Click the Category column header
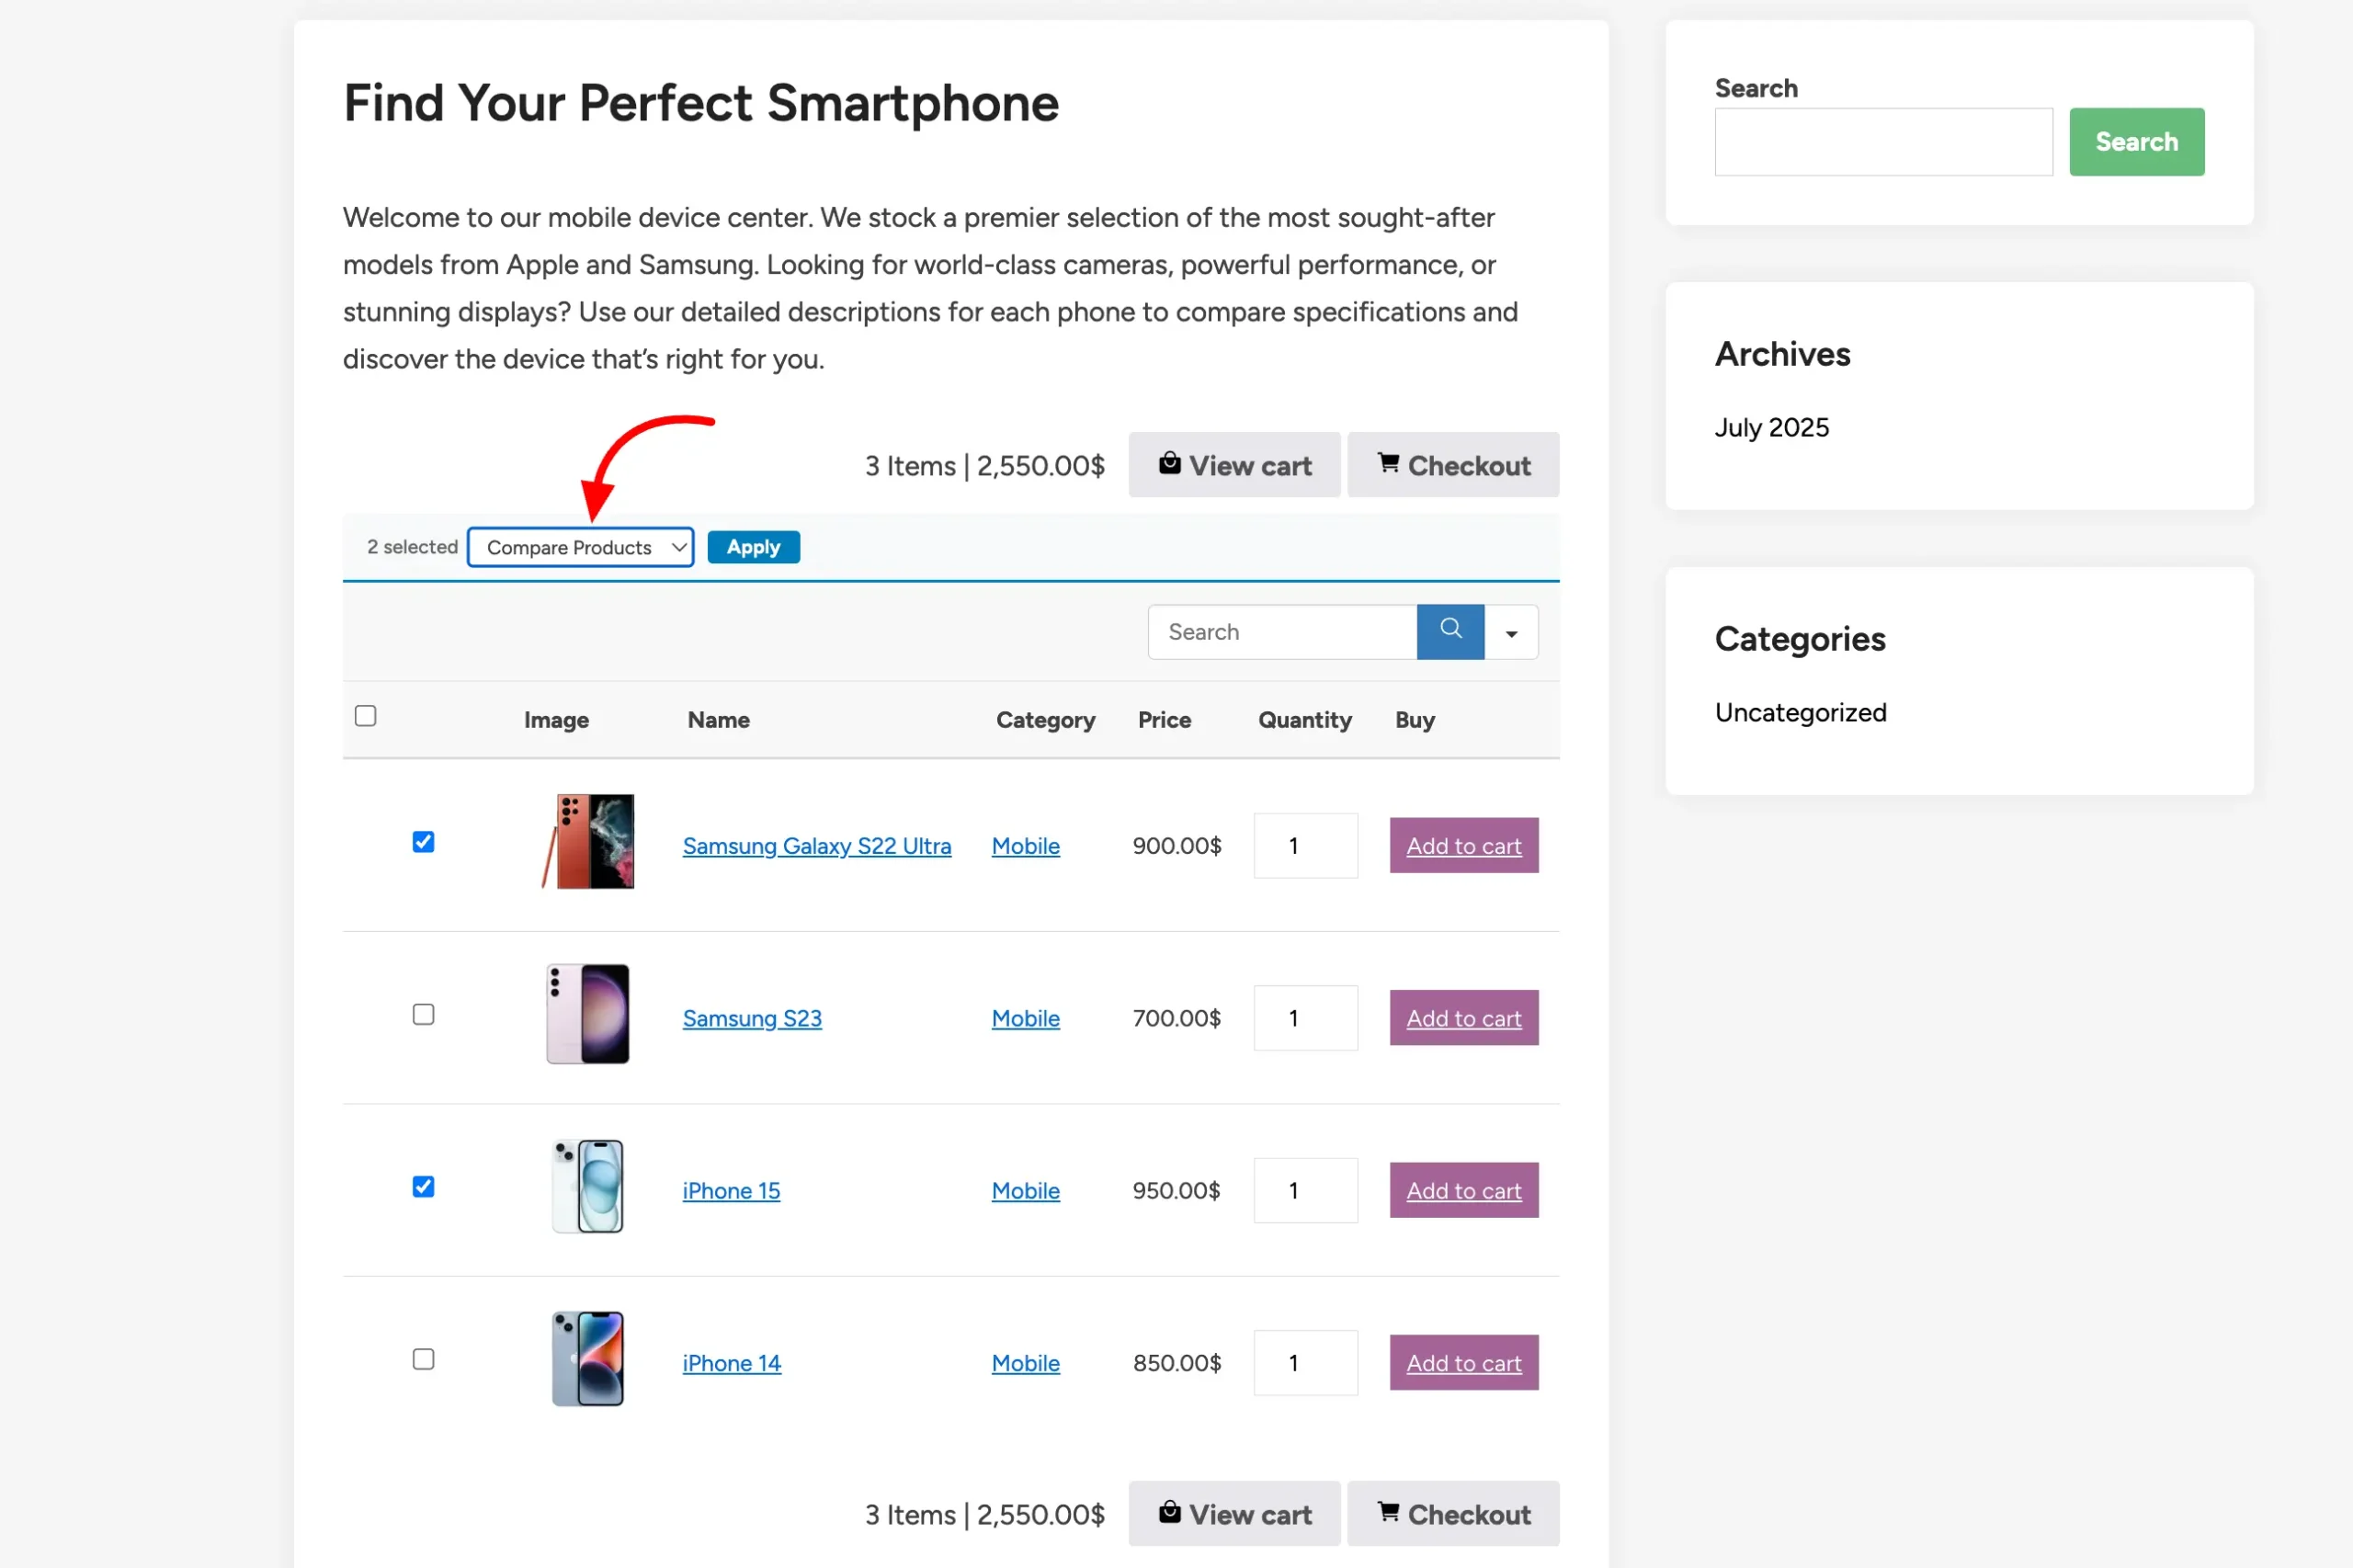This screenshot has height=1568, width=2353. click(1045, 720)
